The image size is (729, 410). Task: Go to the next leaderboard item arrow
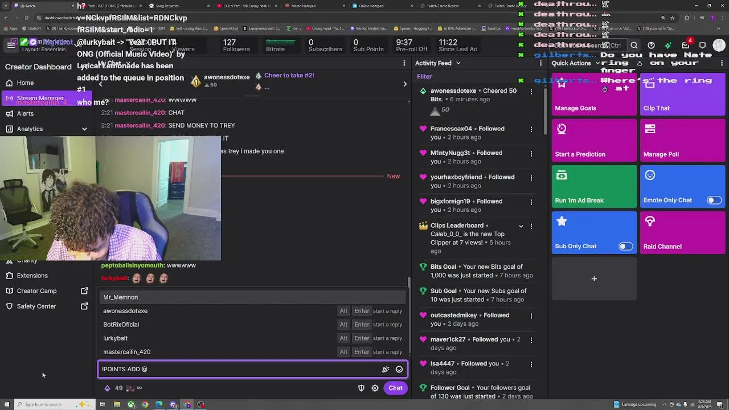coord(405,84)
